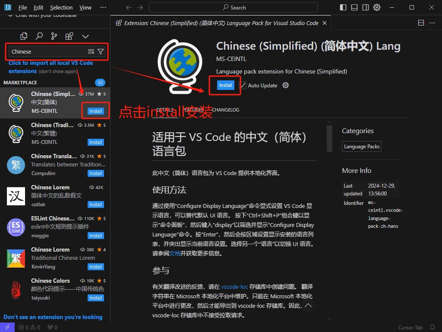Open the View menu
442x332 pixels.
85,8
